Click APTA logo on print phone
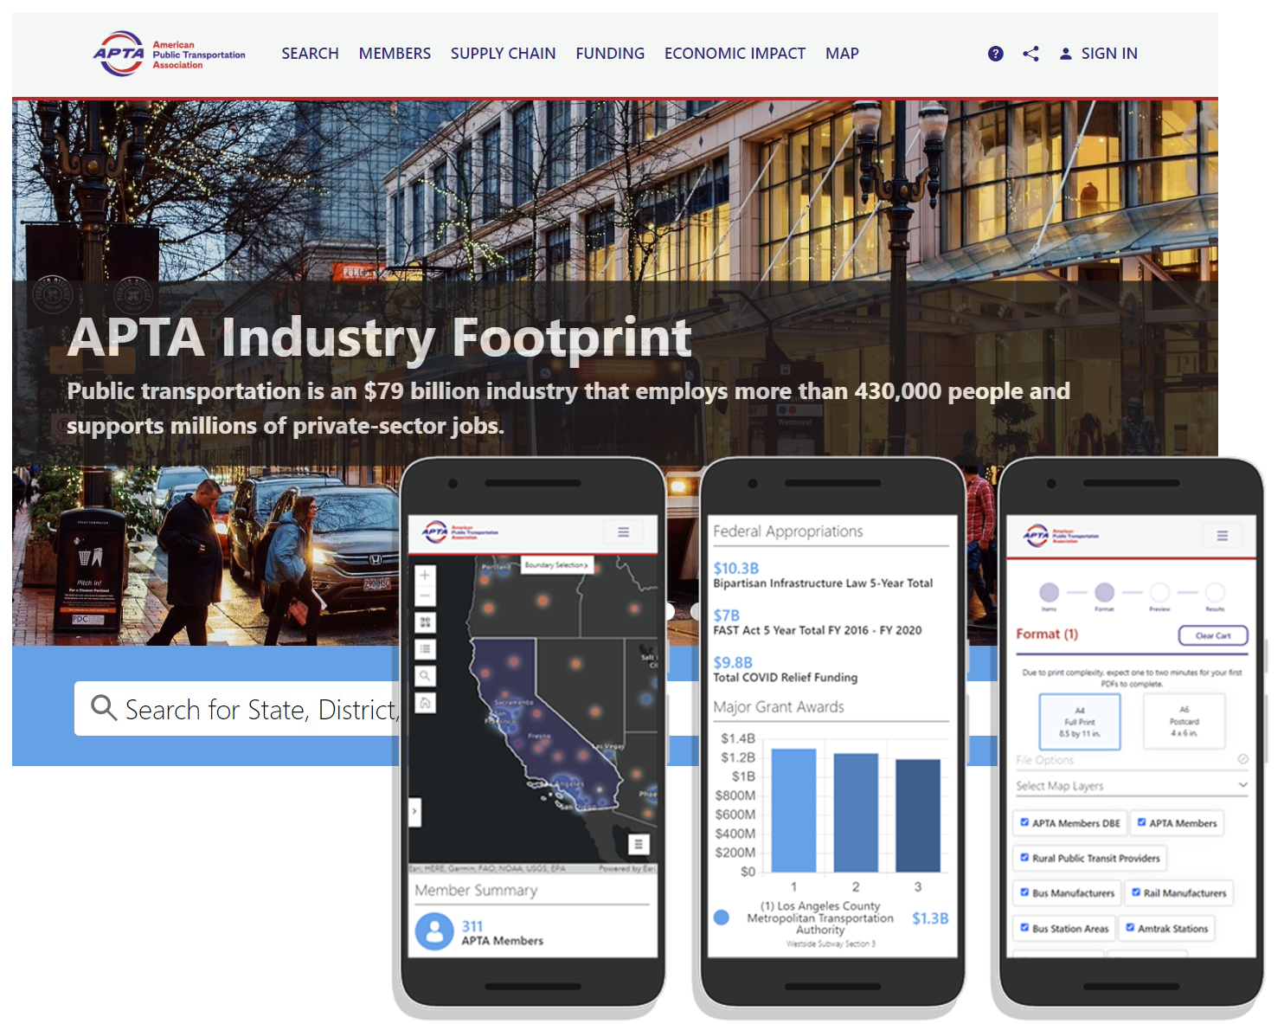The image size is (1284, 1024). tap(1061, 536)
